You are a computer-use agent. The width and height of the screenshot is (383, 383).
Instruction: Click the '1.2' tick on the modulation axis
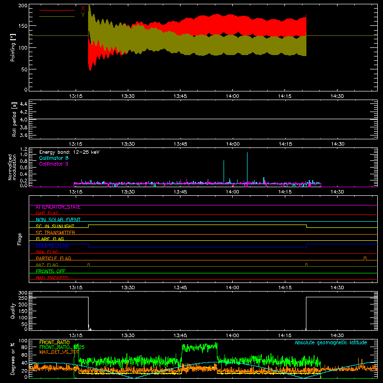tap(23, 149)
